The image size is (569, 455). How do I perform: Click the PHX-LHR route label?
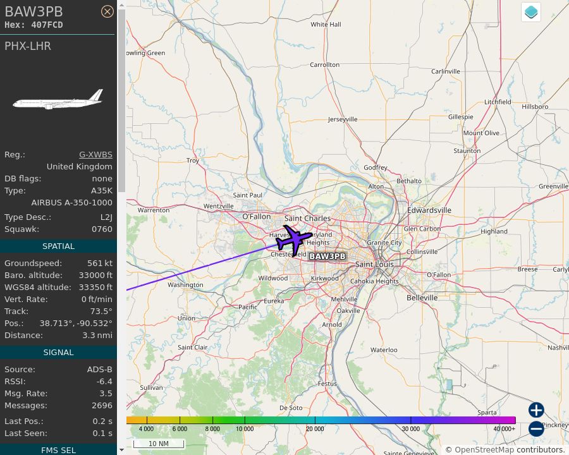pos(27,46)
